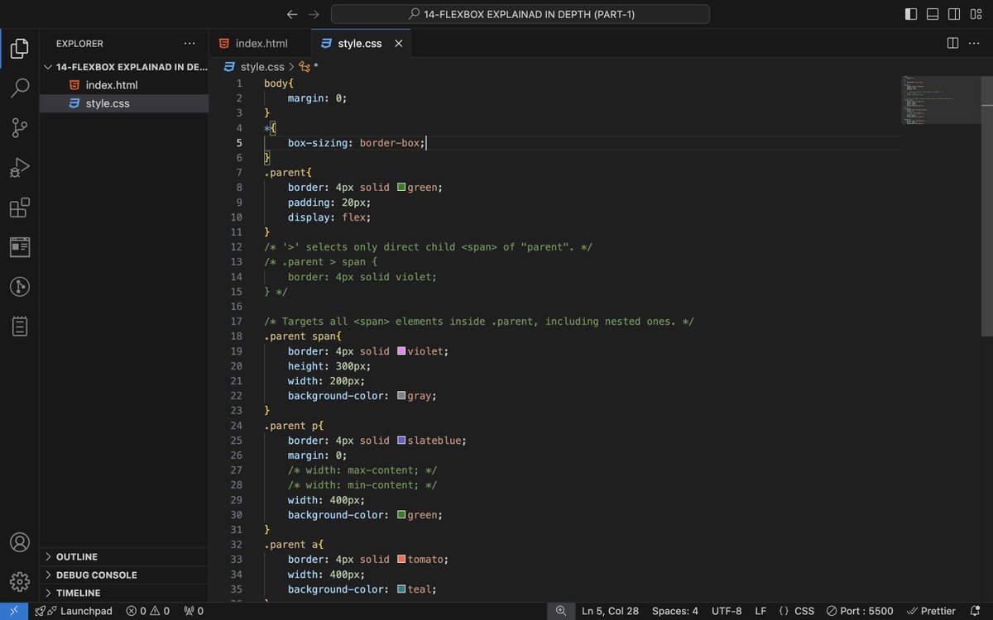
Task: Open the Manage settings gear
Action: pyautogui.click(x=20, y=582)
